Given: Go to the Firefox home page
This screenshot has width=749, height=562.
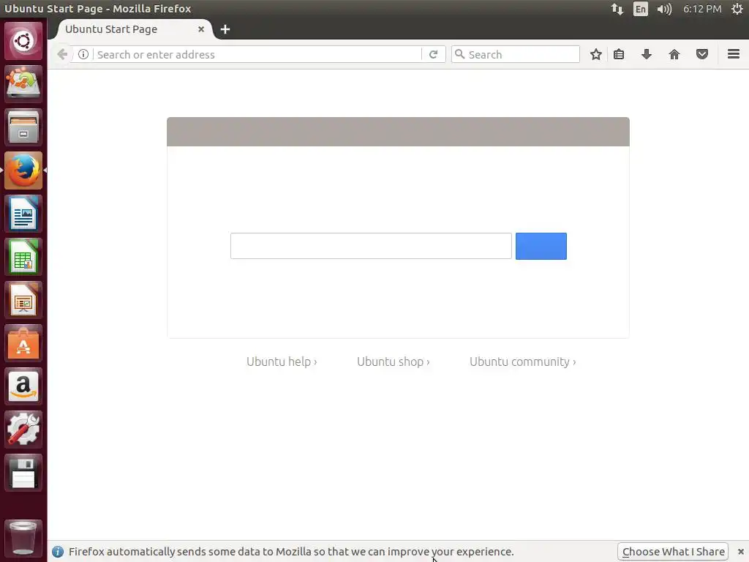Looking at the screenshot, I should pyautogui.click(x=674, y=54).
